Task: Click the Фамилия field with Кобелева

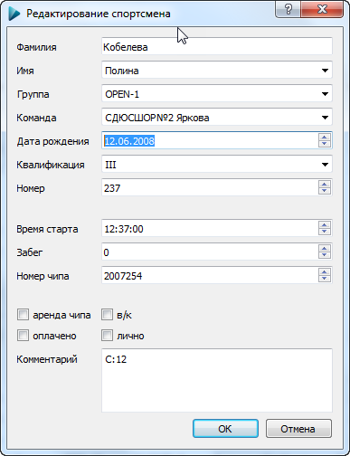Action: coord(217,46)
